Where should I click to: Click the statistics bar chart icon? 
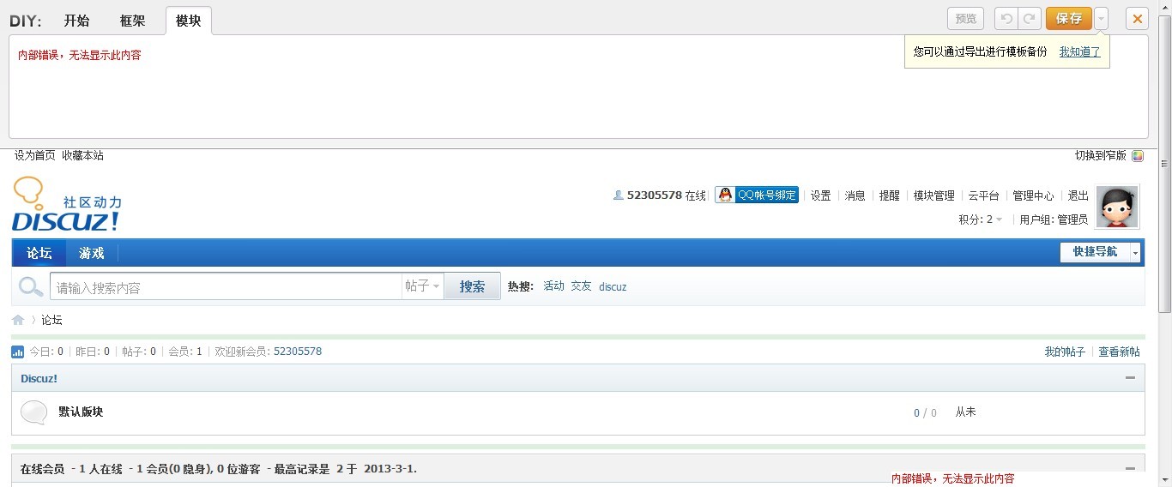pyautogui.click(x=18, y=352)
